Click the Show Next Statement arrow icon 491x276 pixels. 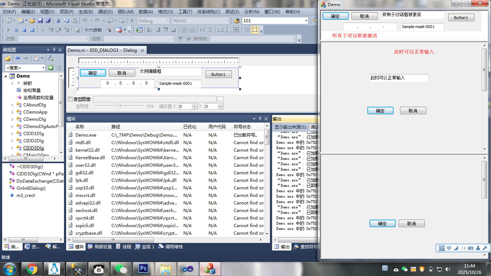click(42, 30)
